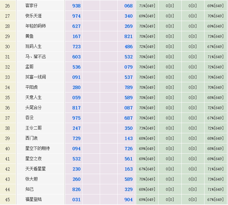This screenshot has height=205, width=228.
Task: Click the number 687 in 吞没's row
Action: 128,118
